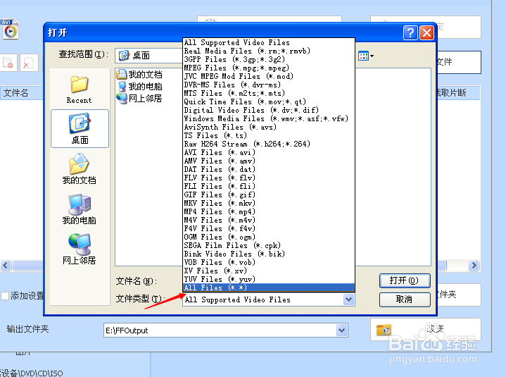Open the view menu icon

[366, 56]
